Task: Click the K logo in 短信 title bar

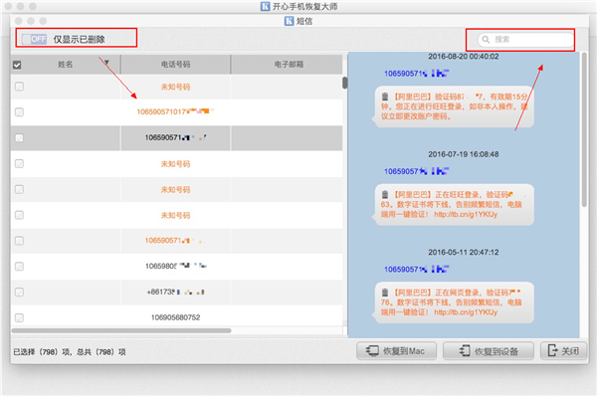Action: [289, 21]
